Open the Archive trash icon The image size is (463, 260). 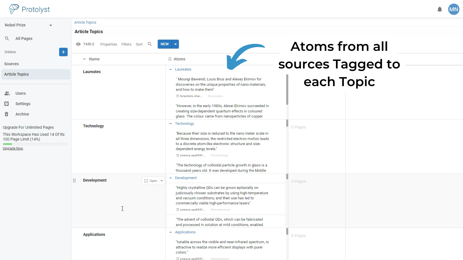(7, 114)
